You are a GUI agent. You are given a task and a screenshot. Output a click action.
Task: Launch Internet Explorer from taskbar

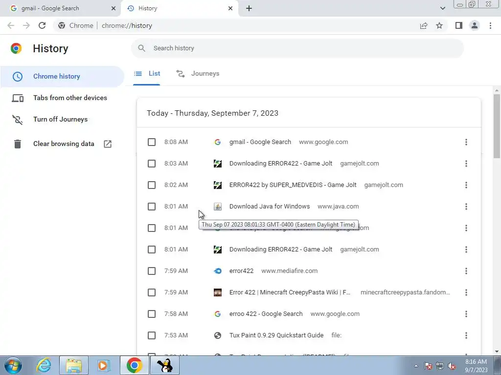point(44,365)
